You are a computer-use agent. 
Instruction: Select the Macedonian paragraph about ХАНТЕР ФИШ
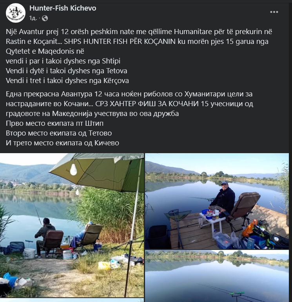pyautogui.click(x=129, y=104)
